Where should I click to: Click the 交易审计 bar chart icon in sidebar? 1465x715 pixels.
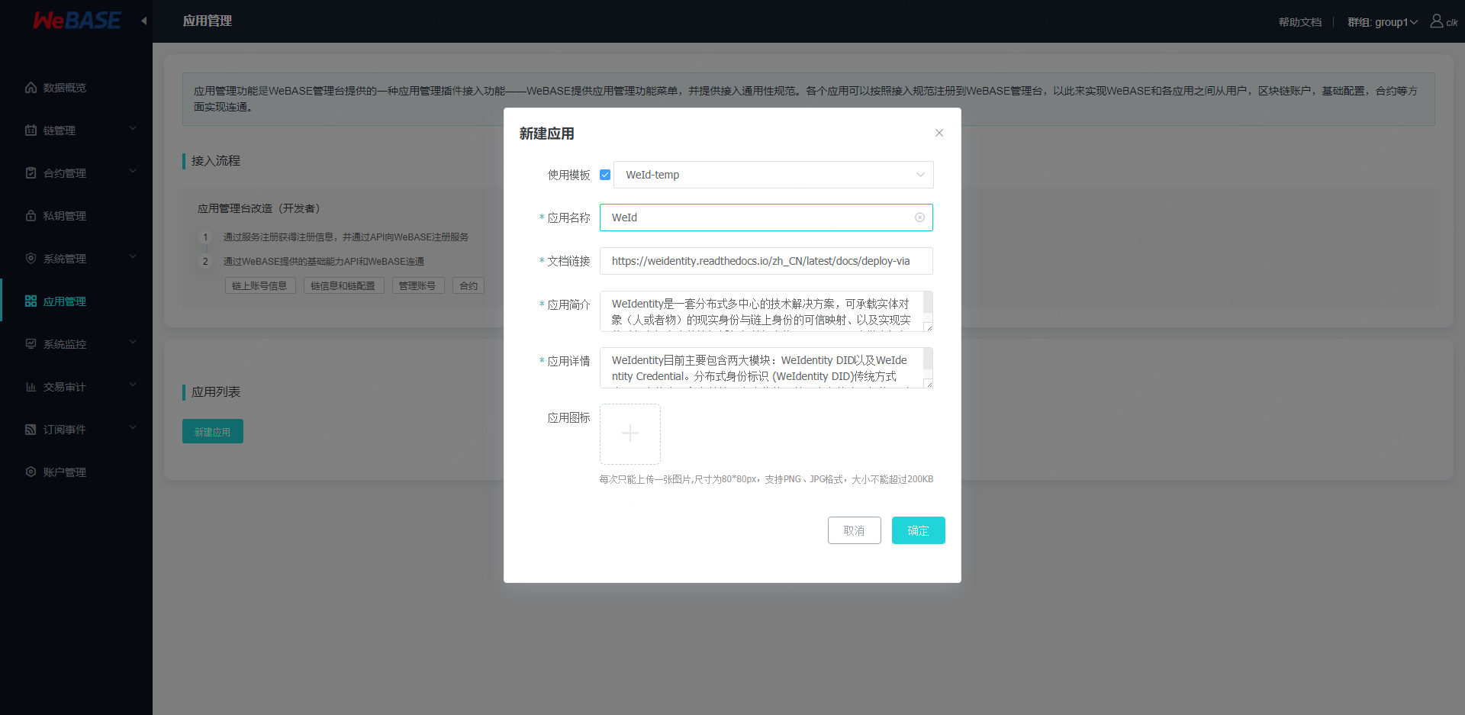31,387
